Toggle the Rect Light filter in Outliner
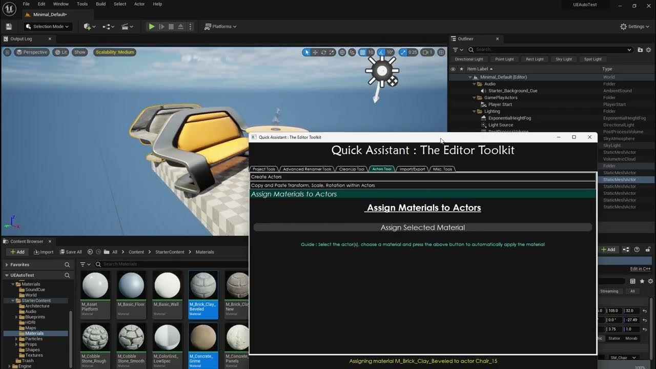The width and height of the screenshot is (656, 369). point(535,59)
